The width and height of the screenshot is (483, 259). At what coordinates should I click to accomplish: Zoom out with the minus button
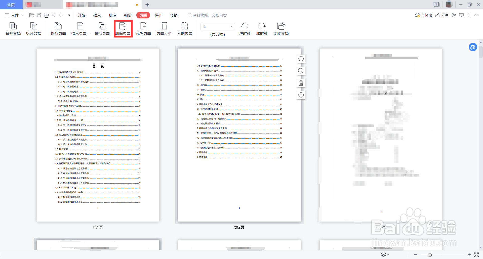tap(415, 255)
